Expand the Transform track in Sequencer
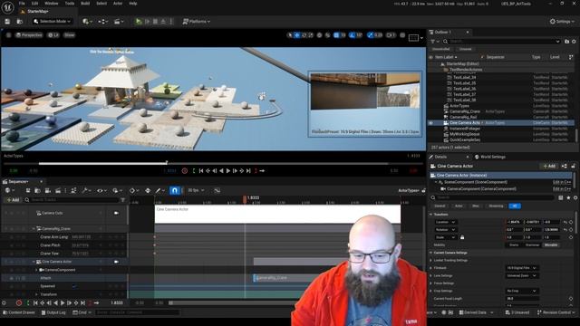Image resolution: width=580 pixels, height=326 pixels. 36,294
